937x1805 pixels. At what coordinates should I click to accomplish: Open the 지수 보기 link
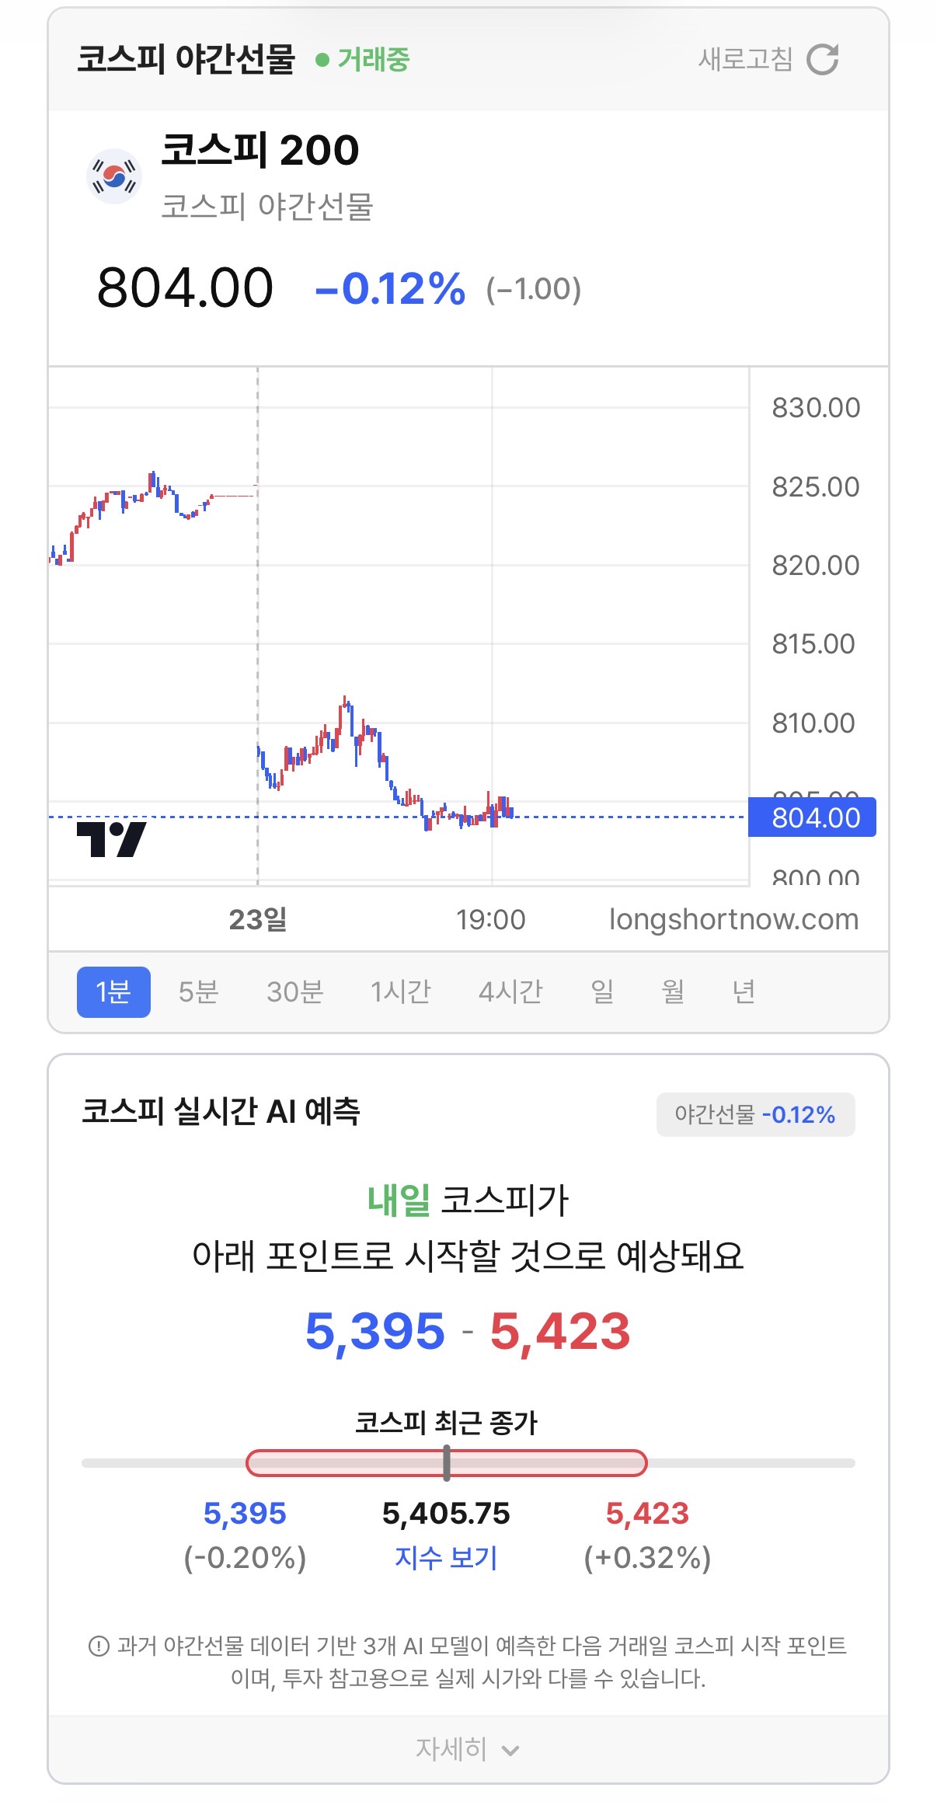pos(446,1557)
